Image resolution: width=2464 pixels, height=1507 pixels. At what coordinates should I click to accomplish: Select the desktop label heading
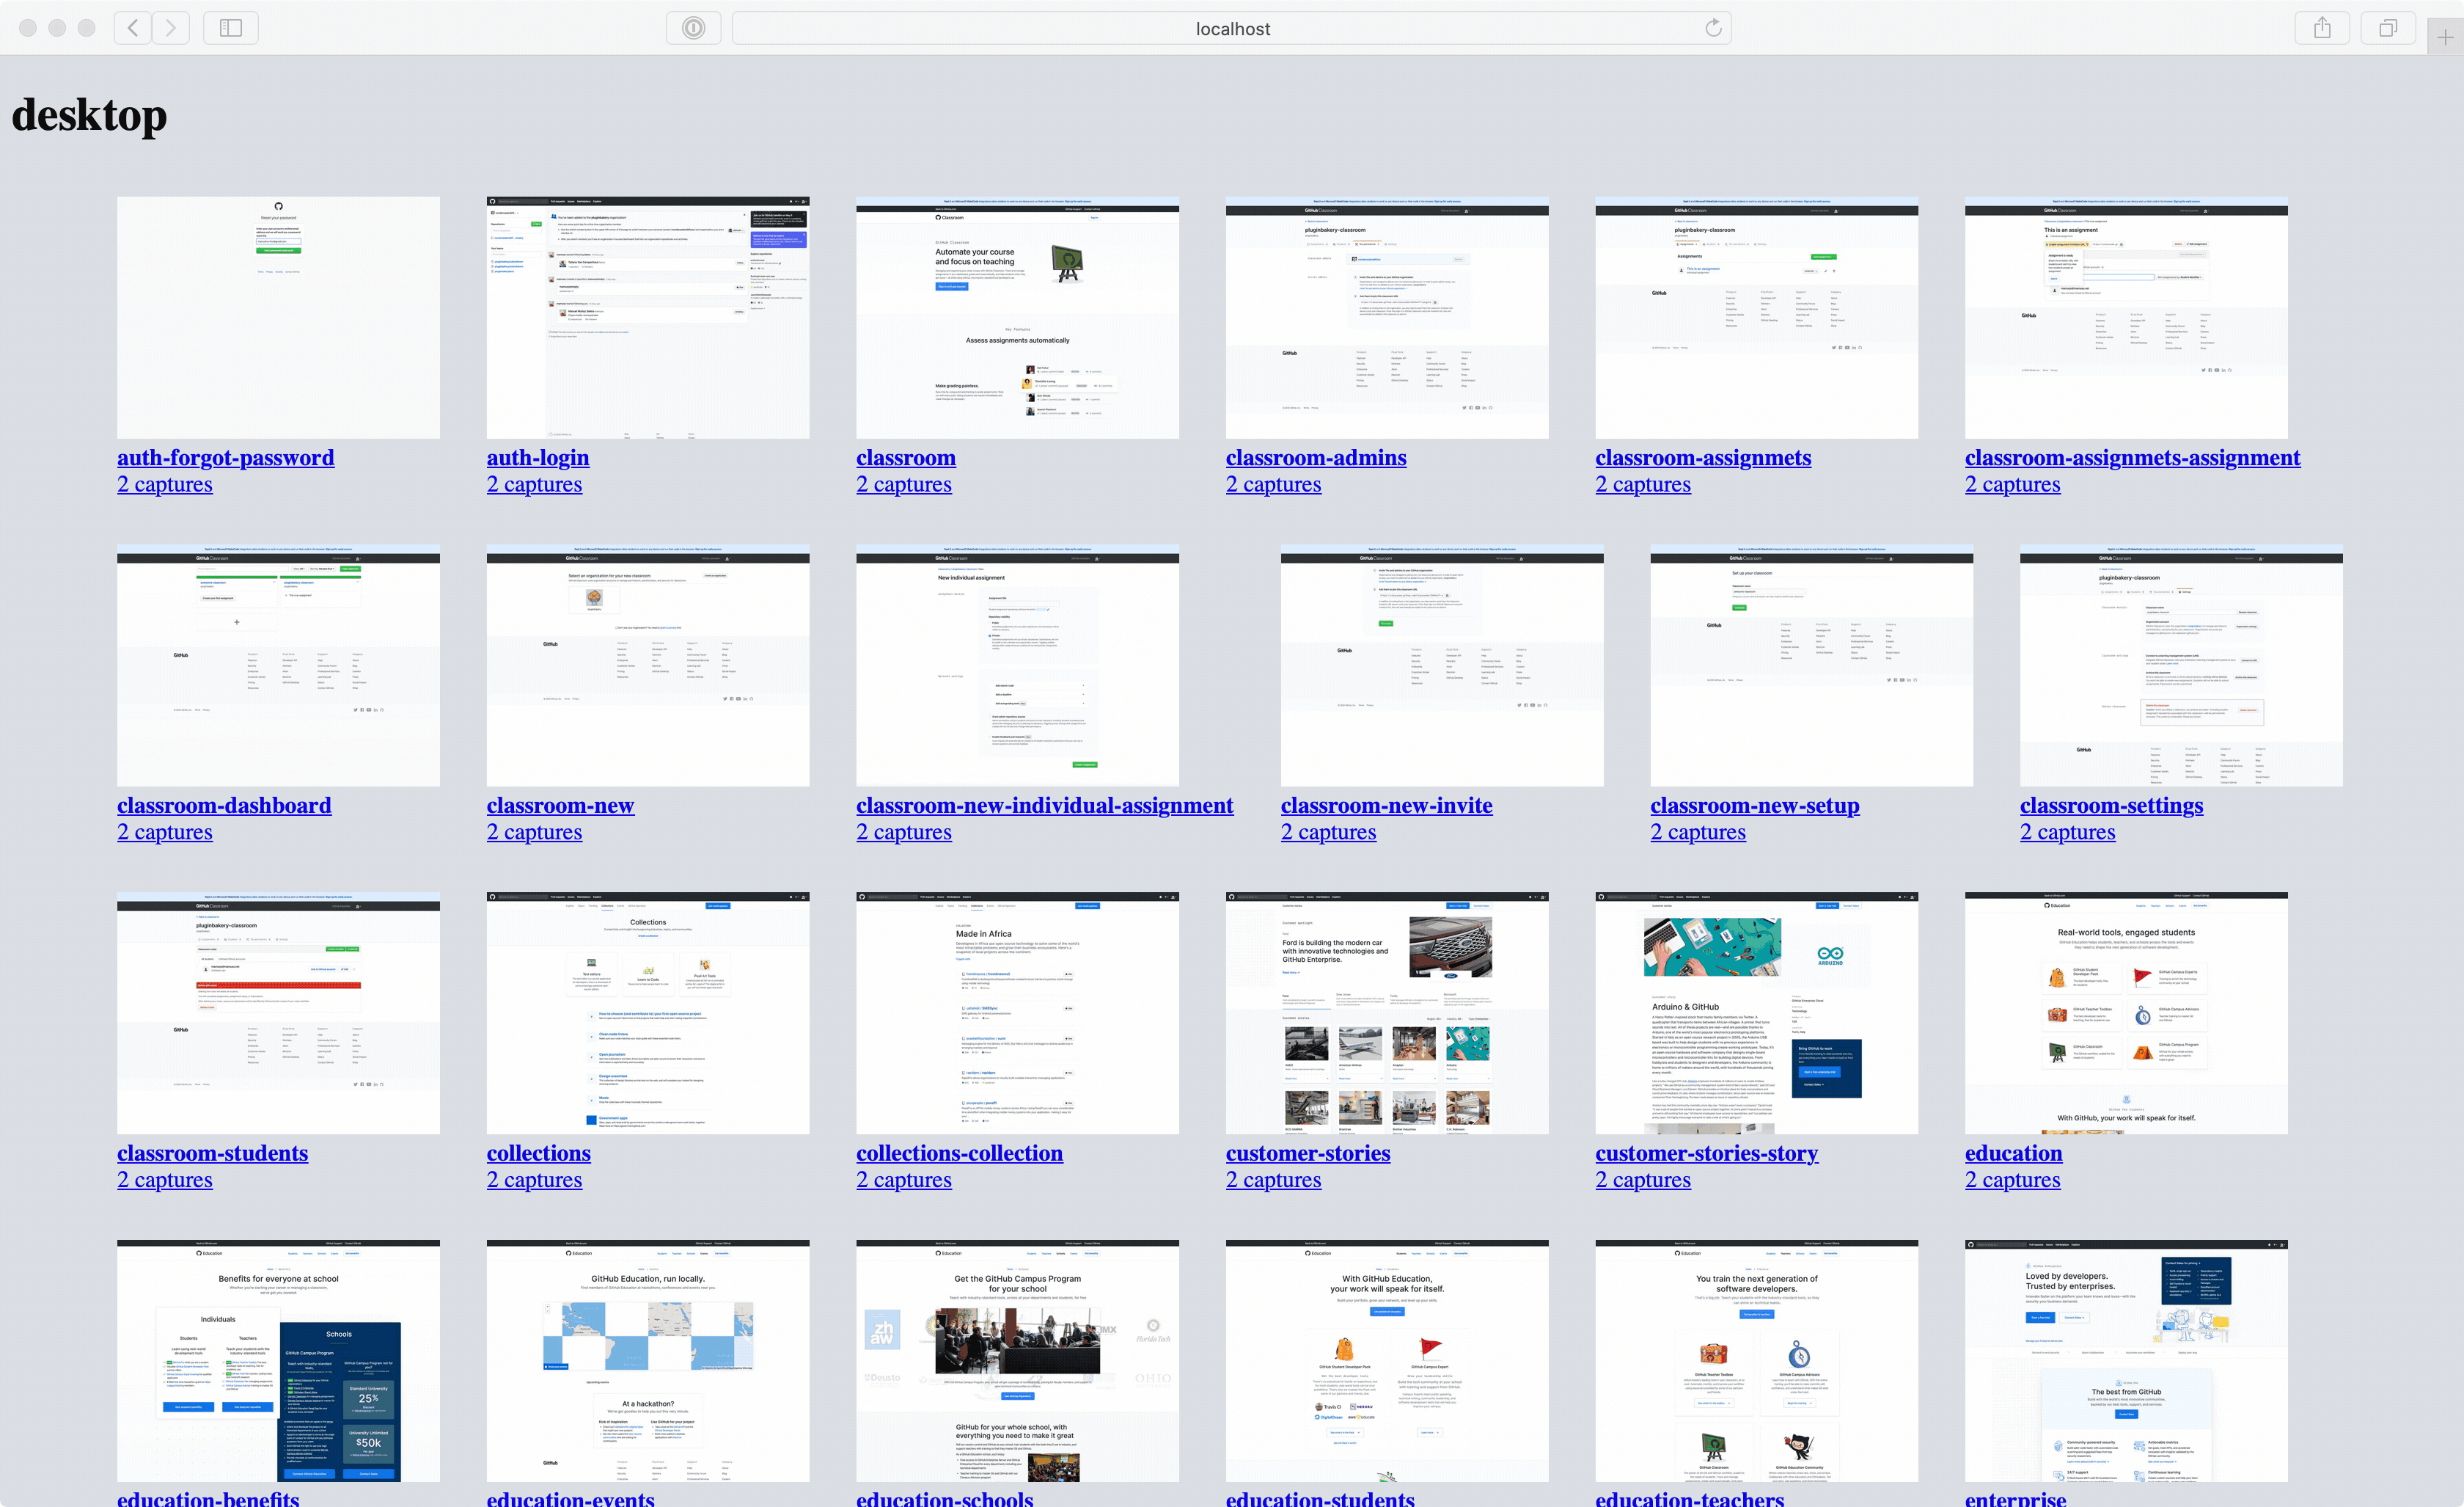[89, 116]
